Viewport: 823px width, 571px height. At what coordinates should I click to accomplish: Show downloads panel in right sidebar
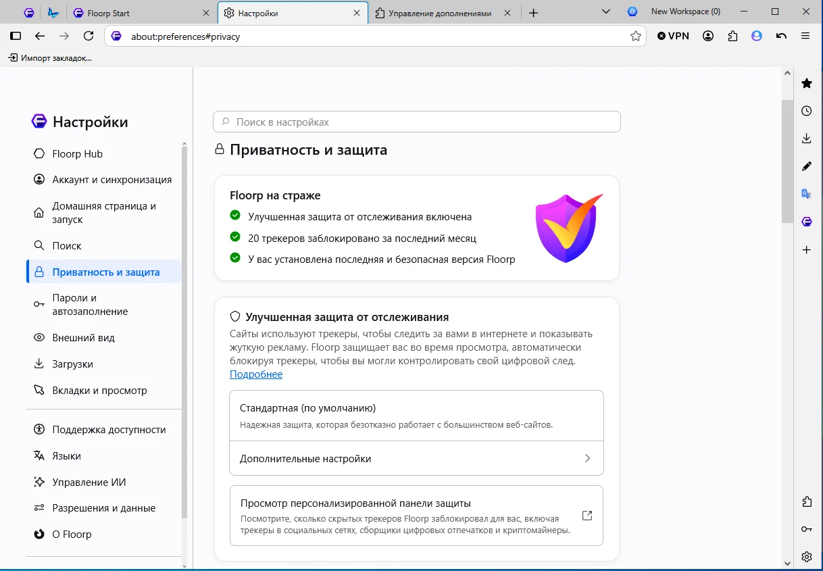(x=806, y=139)
